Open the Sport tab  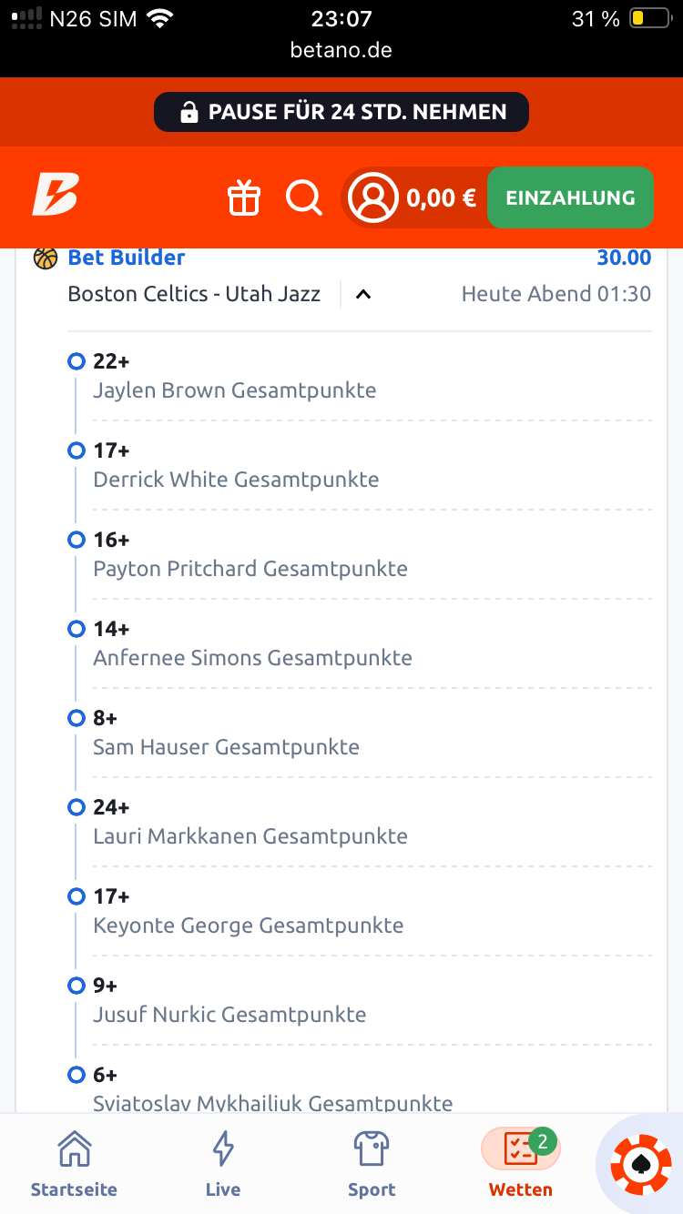click(x=372, y=1164)
